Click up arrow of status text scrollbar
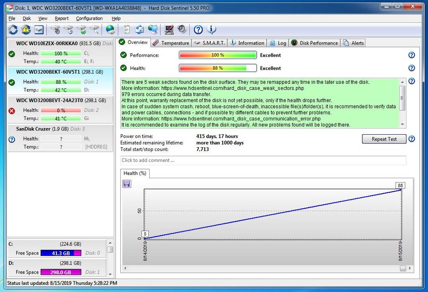This screenshot has height=292, width=428. (x=403, y=82)
